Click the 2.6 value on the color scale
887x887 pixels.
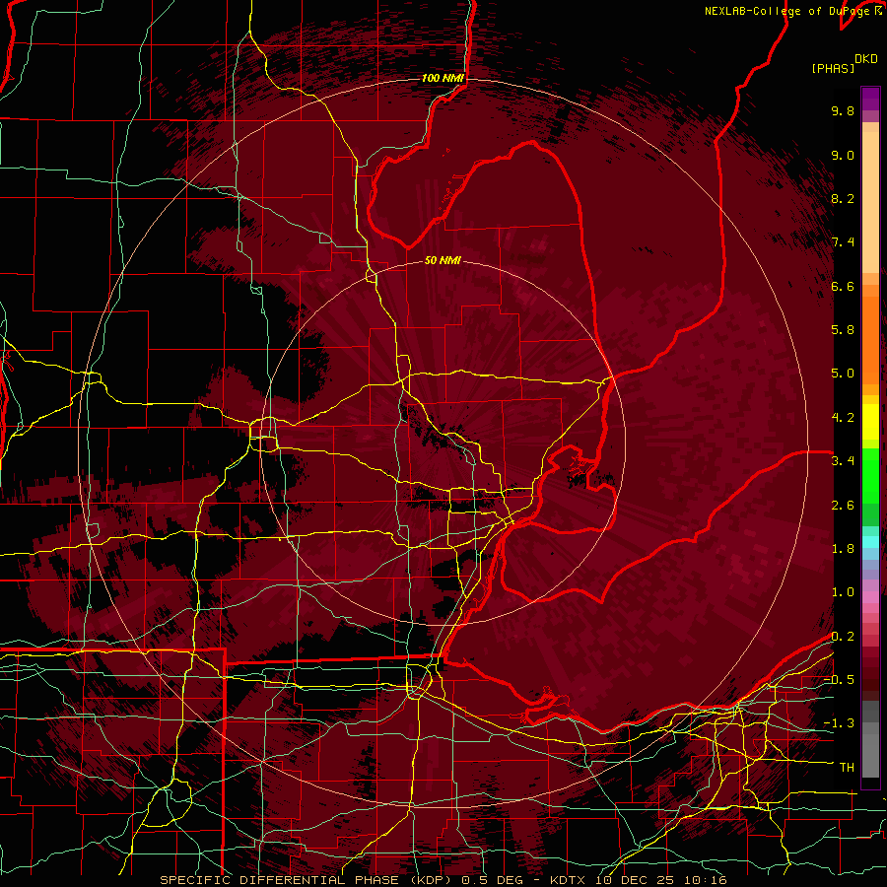click(843, 506)
